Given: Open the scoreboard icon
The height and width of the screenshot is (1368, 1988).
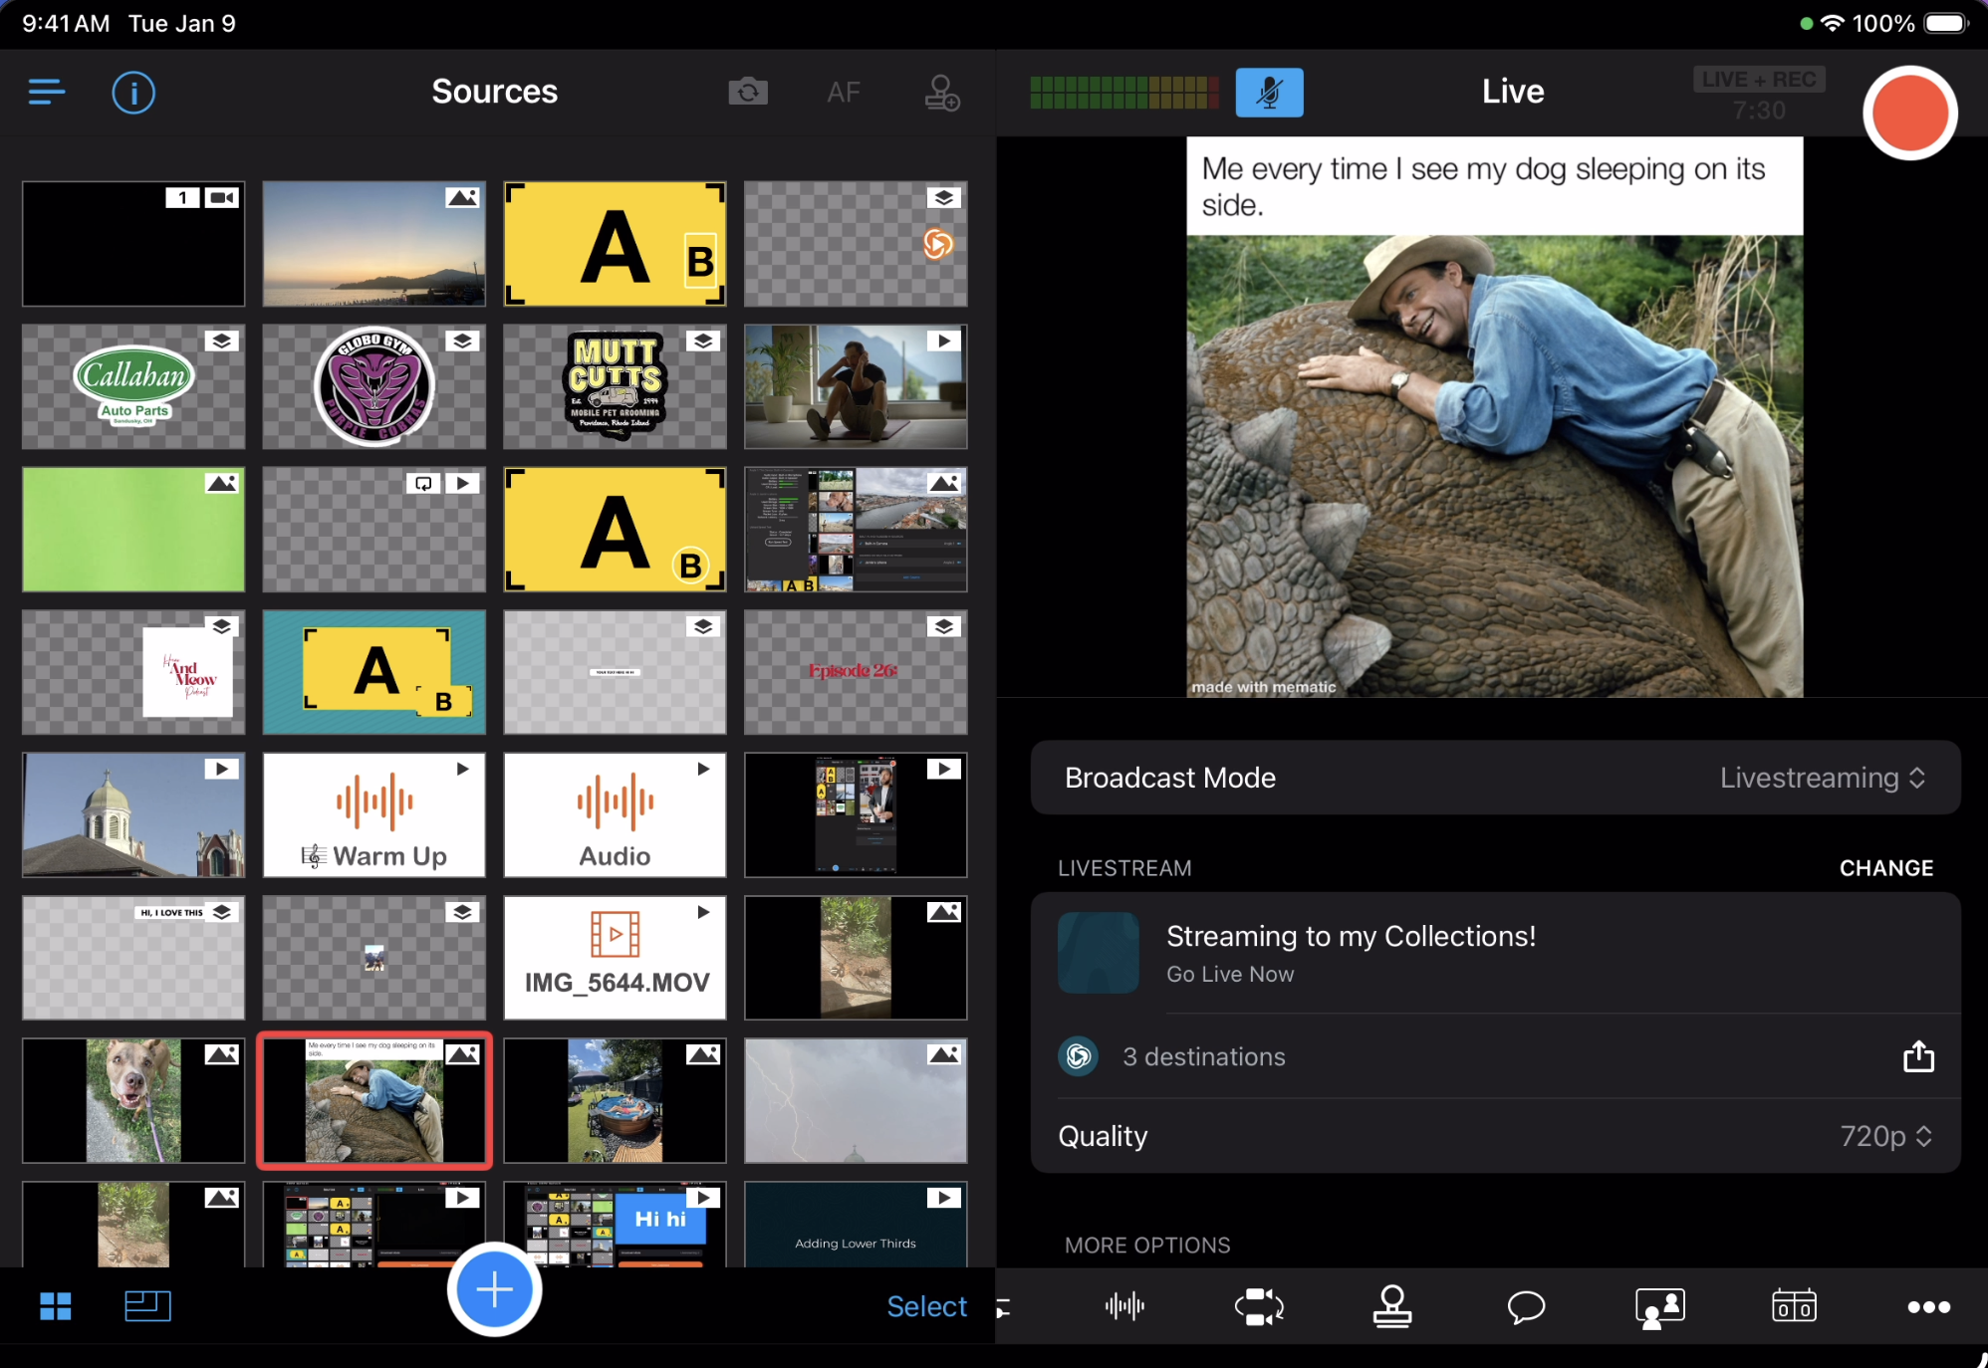Looking at the screenshot, I should 1794,1305.
